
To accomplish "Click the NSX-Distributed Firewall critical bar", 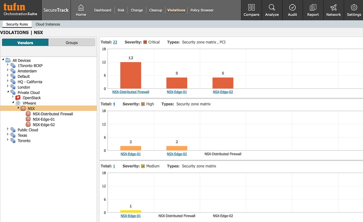I will [x=131, y=75].
